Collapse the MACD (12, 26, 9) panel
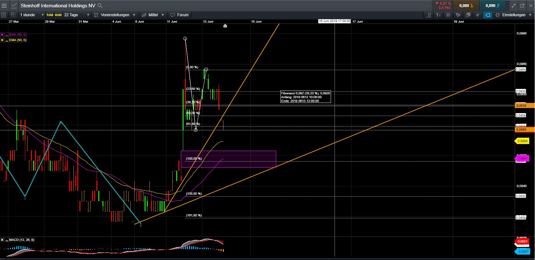535x260 pixels. coord(6,240)
